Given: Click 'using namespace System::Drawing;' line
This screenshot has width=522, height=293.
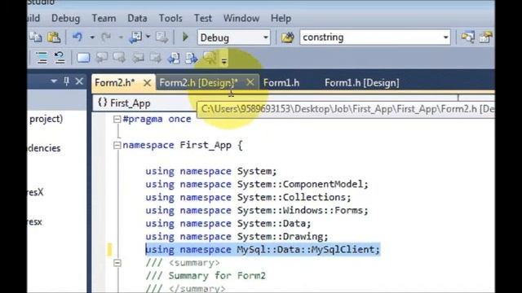Looking at the screenshot, I should pyautogui.click(x=237, y=237).
